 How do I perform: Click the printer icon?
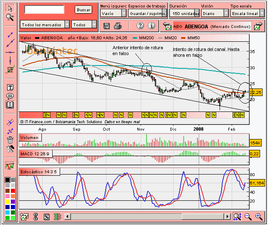pyautogui.click(x=118, y=26)
